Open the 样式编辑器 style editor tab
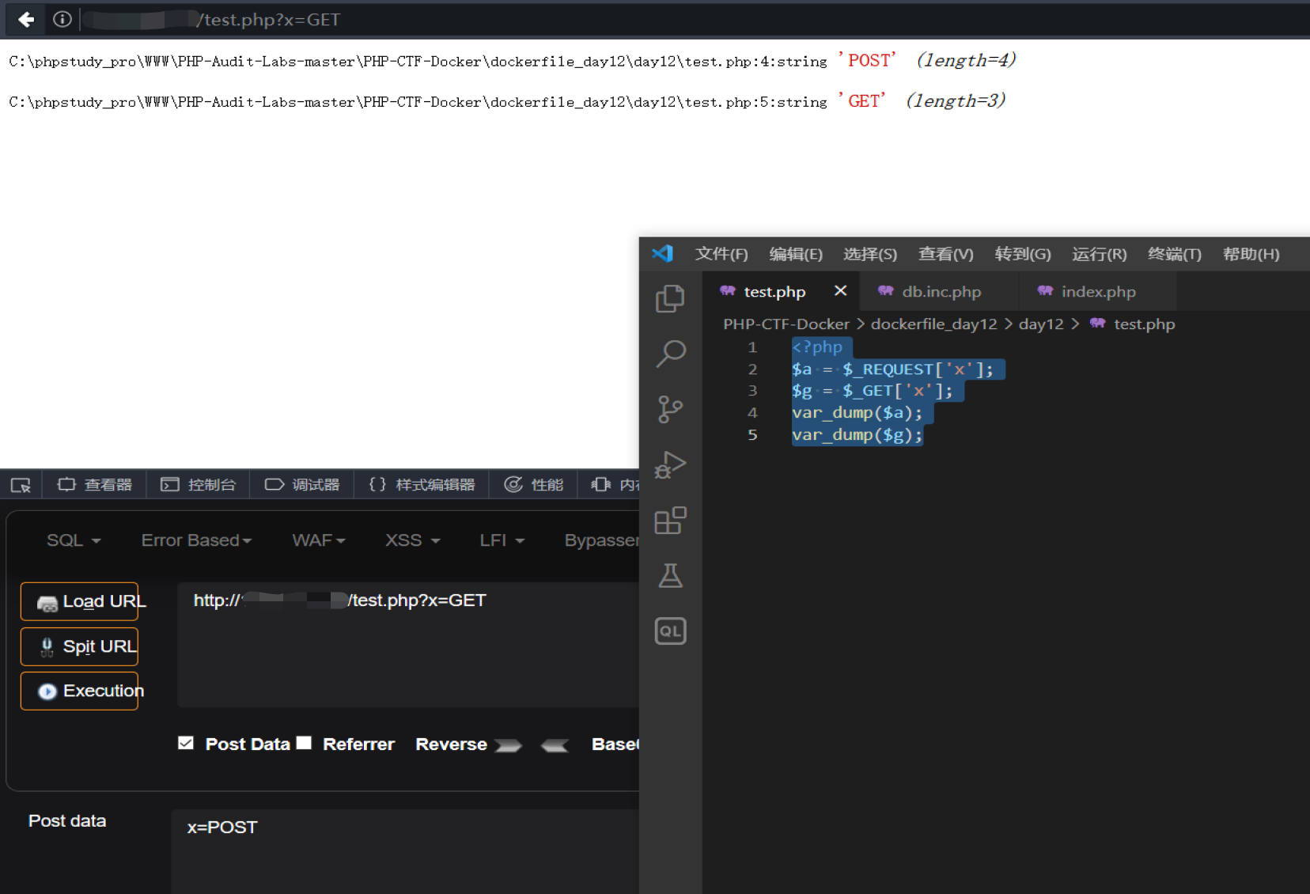The width and height of the screenshot is (1310, 894). (x=422, y=484)
